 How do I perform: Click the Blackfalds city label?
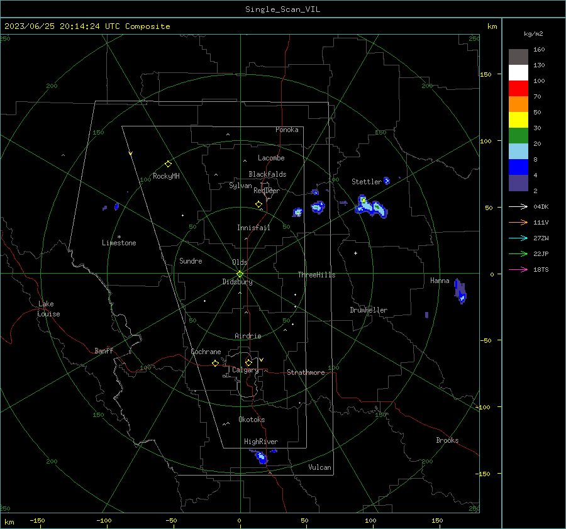pos(267,174)
